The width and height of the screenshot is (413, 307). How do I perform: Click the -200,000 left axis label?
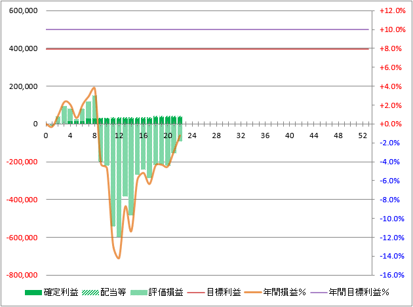tap(22, 162)
